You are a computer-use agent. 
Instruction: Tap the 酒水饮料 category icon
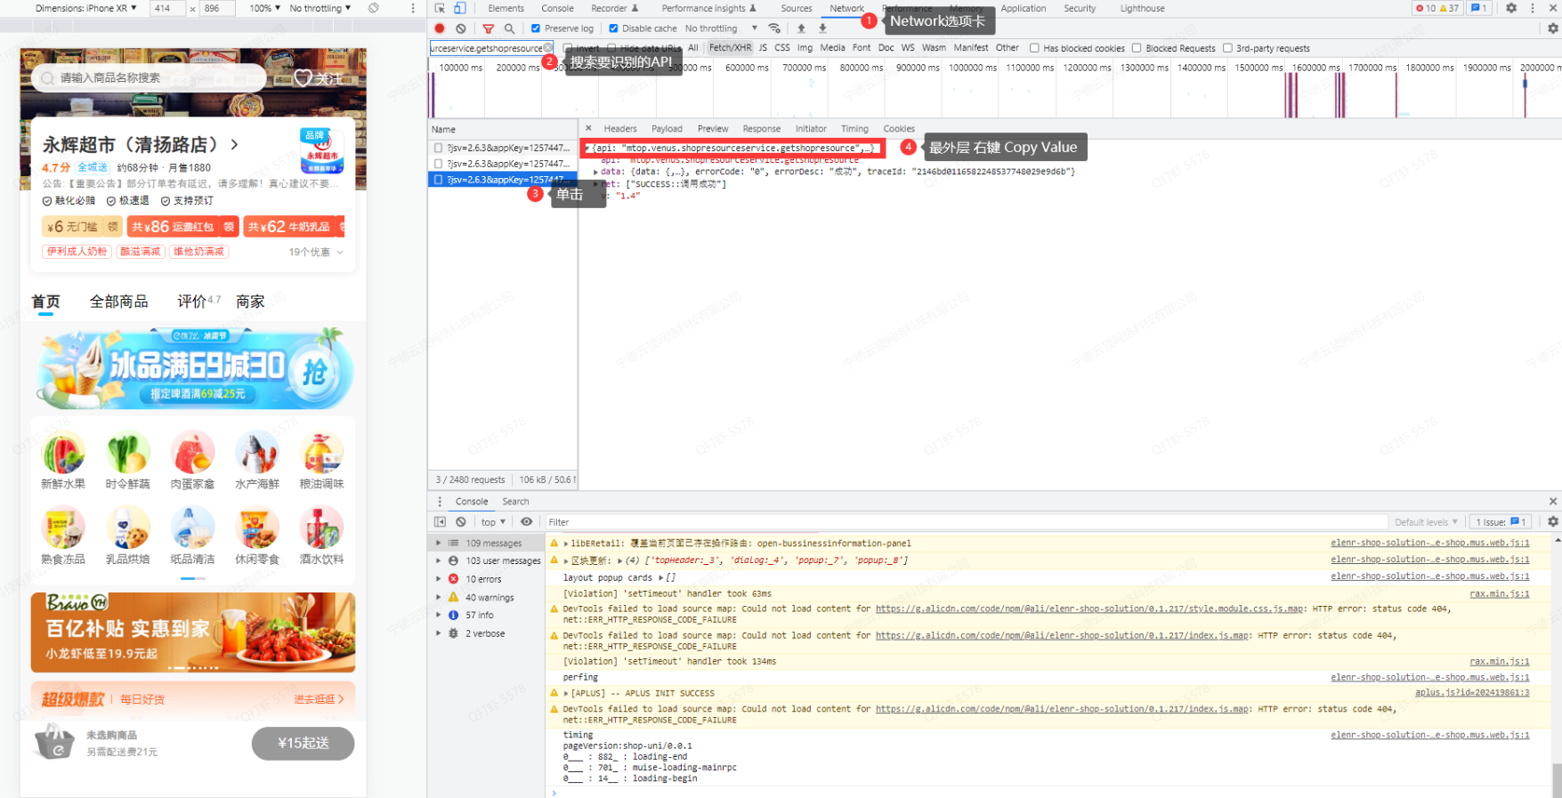(x=321, y=528)
